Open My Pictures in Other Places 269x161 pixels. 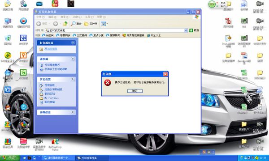coord(52,98)
